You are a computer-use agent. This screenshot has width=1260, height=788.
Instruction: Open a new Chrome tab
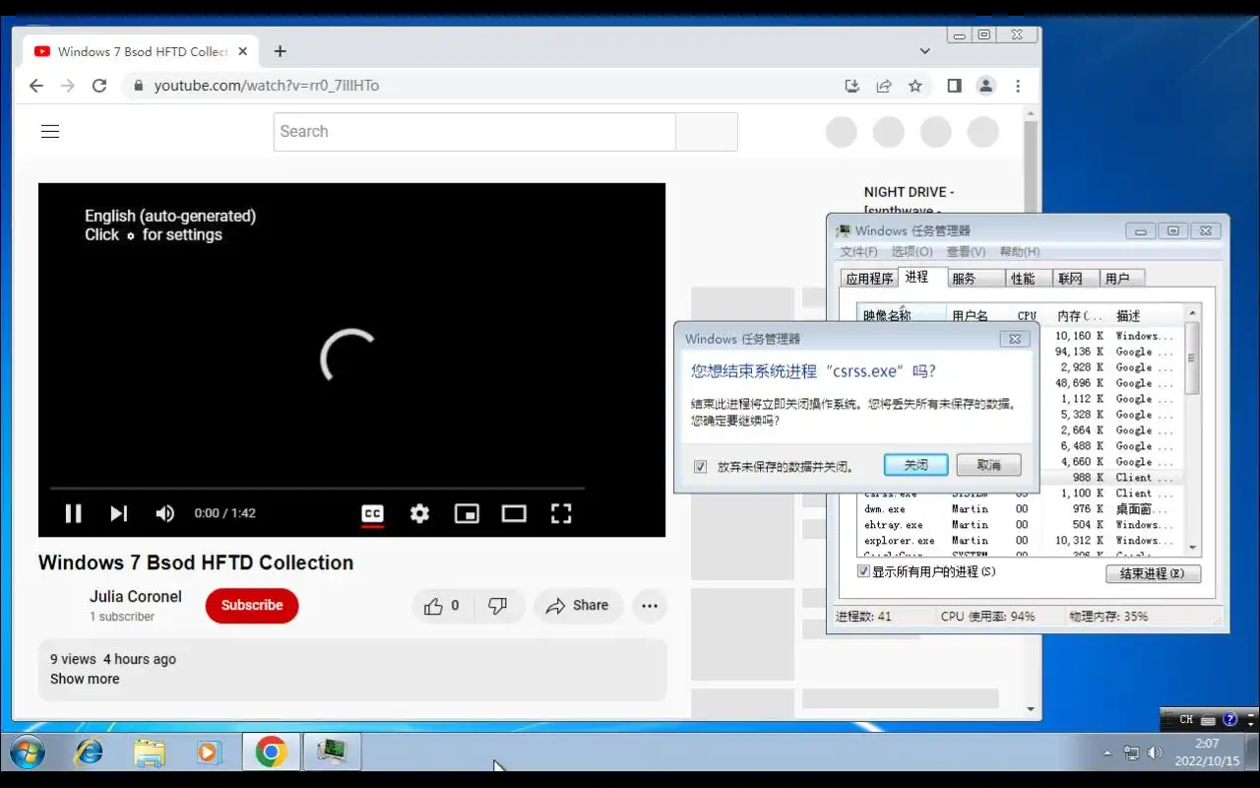281,51
